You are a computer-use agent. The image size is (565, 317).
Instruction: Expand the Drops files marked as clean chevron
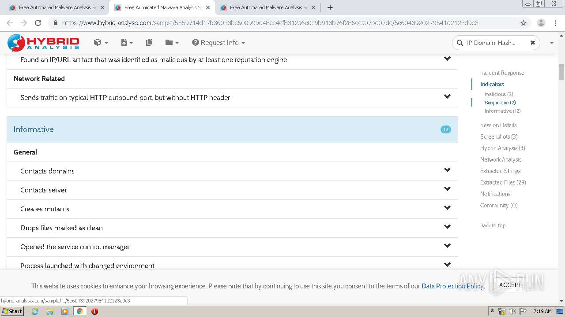447,227
